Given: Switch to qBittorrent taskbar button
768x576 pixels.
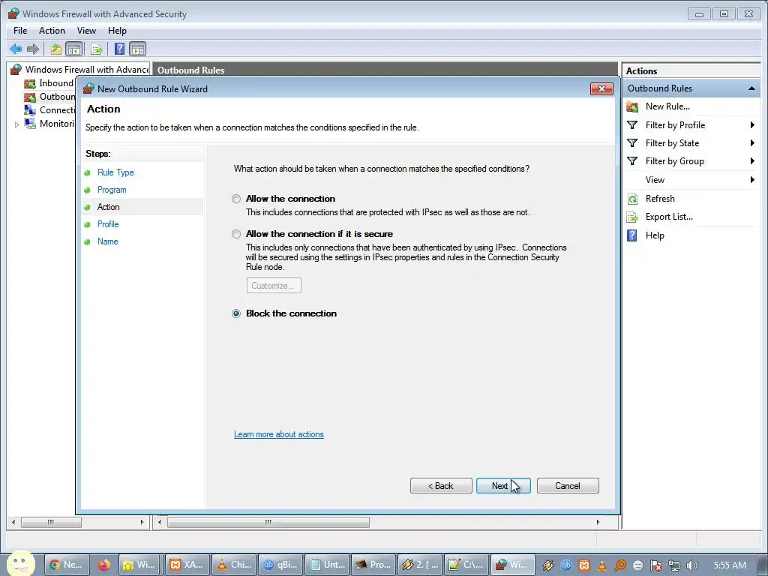Looking at the screenshot, I should coord(280,565).
